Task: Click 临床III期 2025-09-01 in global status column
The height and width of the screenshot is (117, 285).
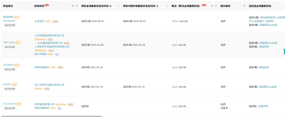Action: 93,21
